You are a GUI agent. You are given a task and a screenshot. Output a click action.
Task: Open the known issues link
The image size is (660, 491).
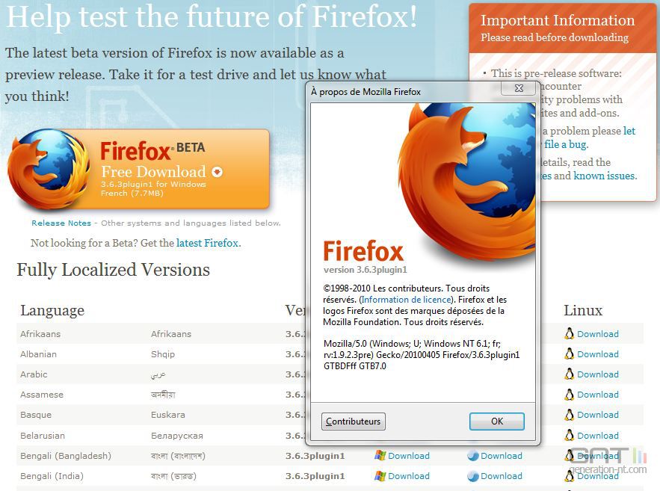coord(605,176)
